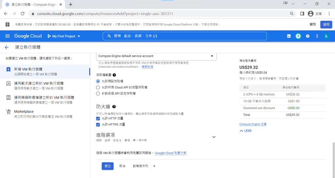Activate Cloud Shell terminal icon

[x=289, y=36]
